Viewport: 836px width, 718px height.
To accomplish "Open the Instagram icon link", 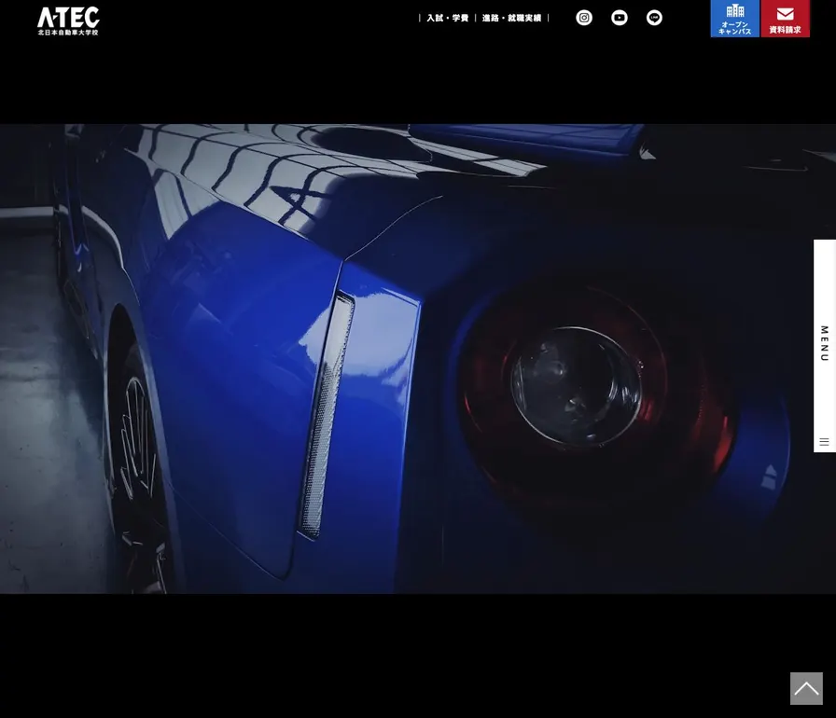I will (584, 18).
